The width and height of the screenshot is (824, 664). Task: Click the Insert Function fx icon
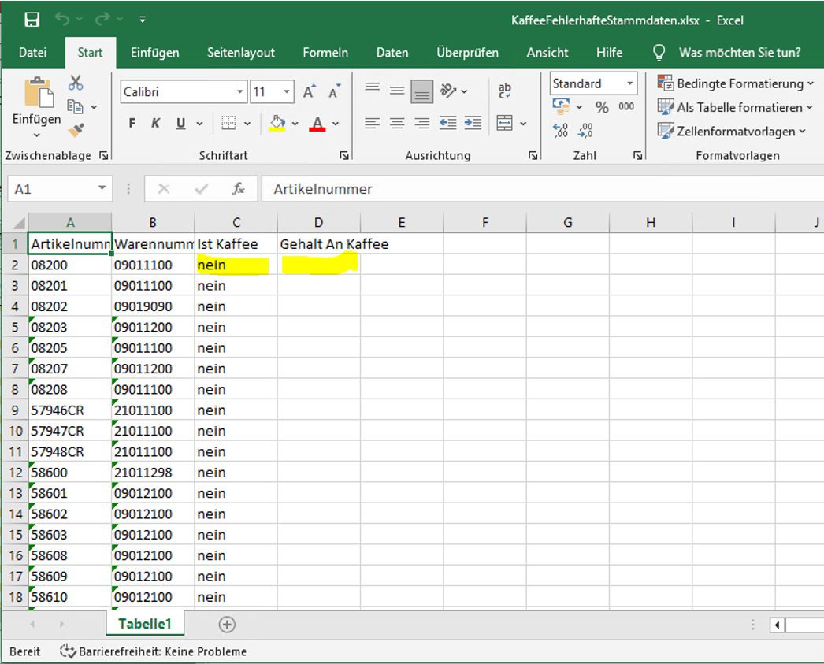click(x=238, y=189)
